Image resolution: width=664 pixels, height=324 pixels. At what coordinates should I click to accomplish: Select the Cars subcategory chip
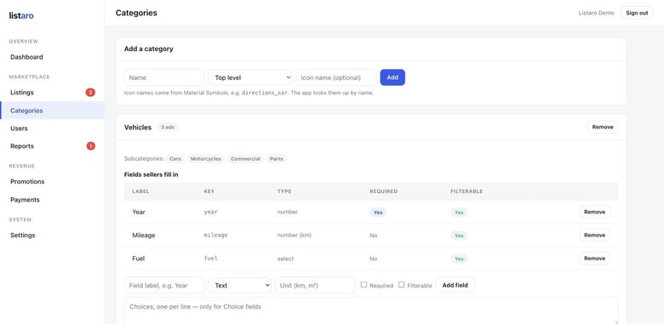coord(175,159)
